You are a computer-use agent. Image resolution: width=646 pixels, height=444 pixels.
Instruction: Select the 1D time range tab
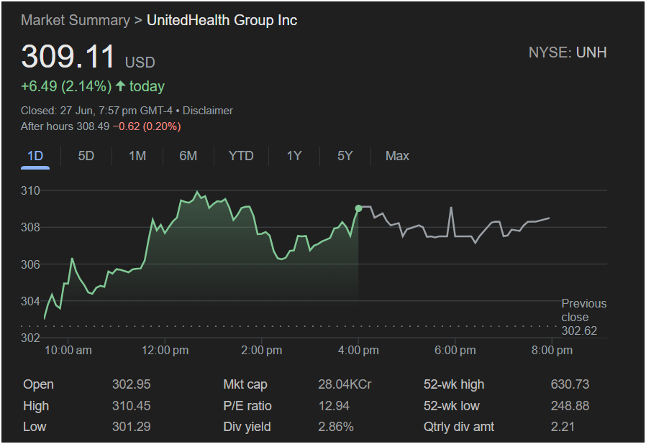(x=35, y=156)
